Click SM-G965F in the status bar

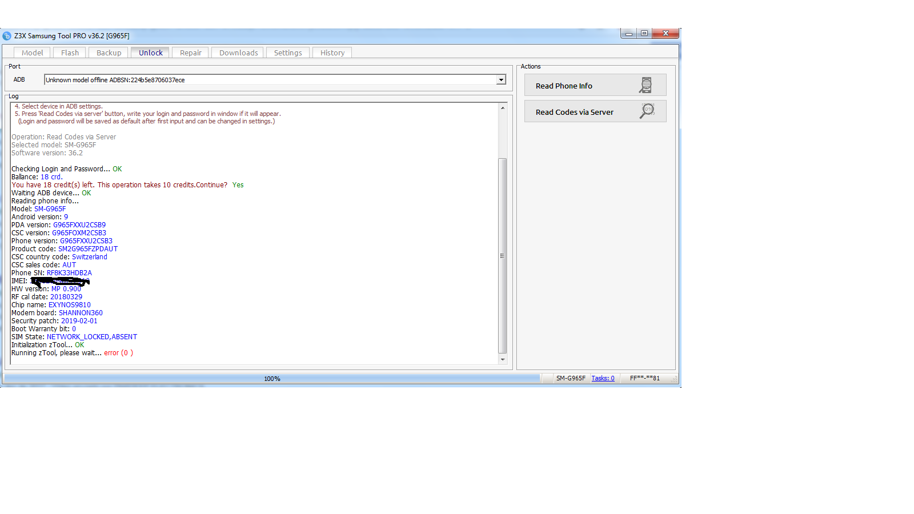click(x=571, y=378)
